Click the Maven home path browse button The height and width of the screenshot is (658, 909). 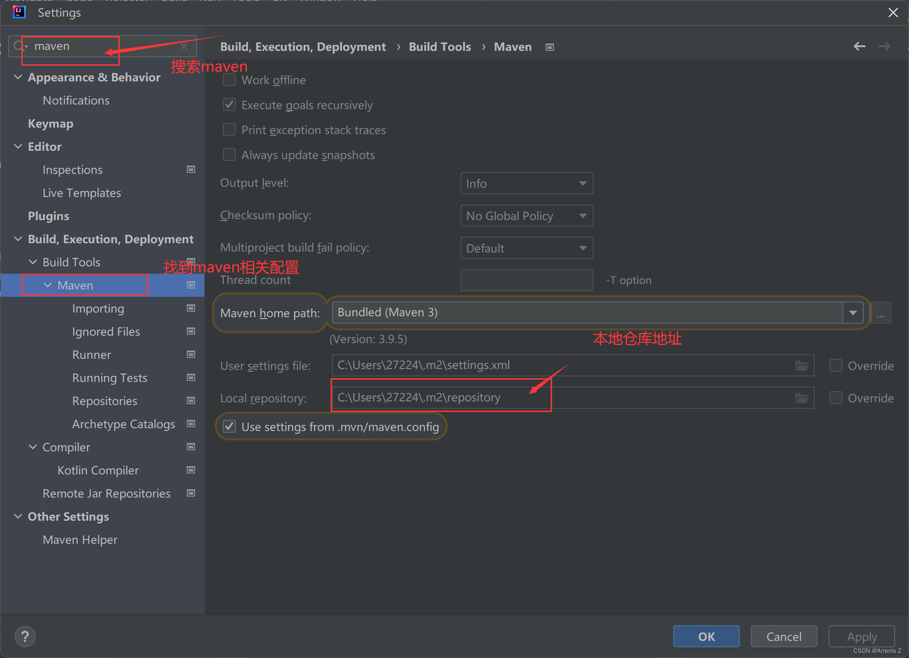coord(881,313)
